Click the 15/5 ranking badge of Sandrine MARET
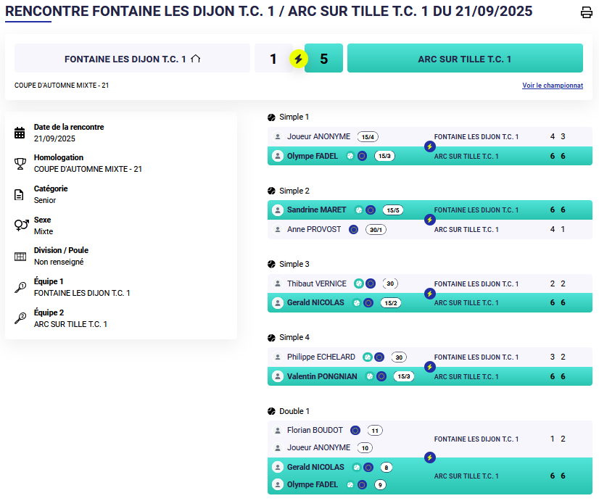 click(x=393, y=210)
